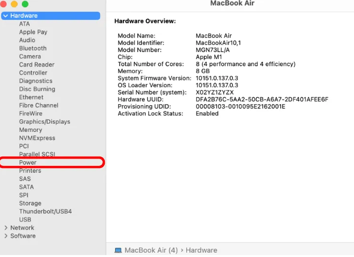Click the serial number X02YZ1ZYZX
354x257 pixels.
pyautogui.click(x=215, y=92)
